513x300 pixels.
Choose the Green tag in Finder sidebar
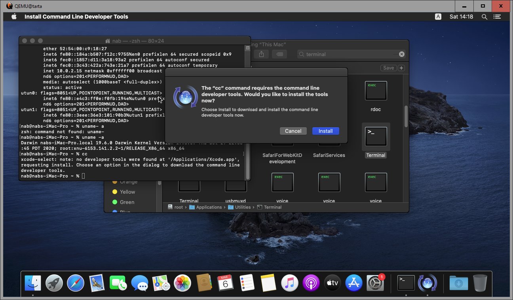pos(127,202)
